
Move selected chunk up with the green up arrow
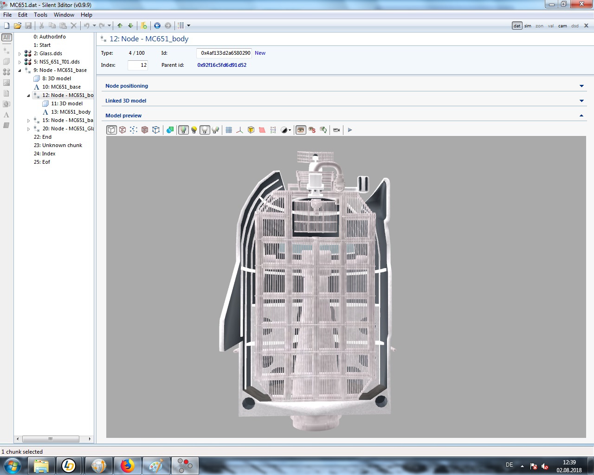(120, 26)
